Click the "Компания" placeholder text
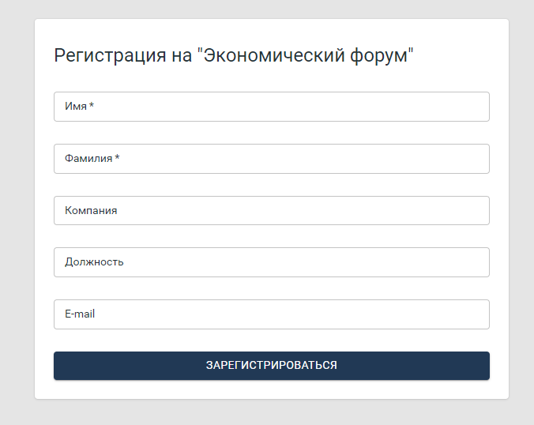 pyautogui.click(x=91, y=211)
